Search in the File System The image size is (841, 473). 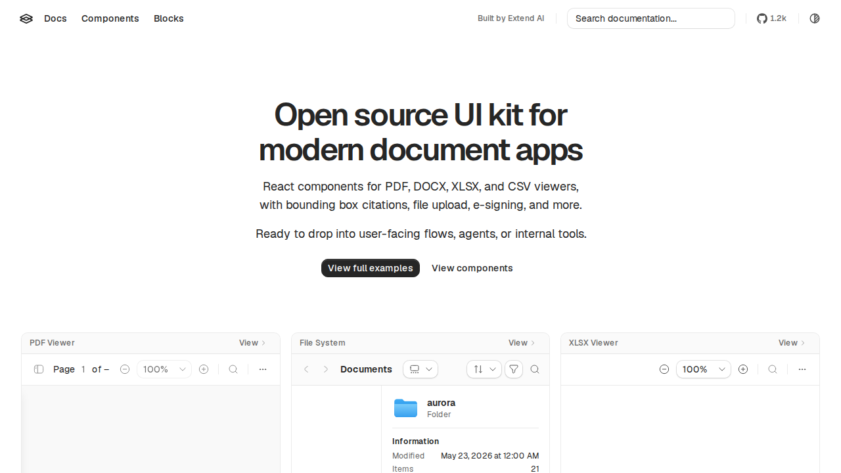[535, 369]
